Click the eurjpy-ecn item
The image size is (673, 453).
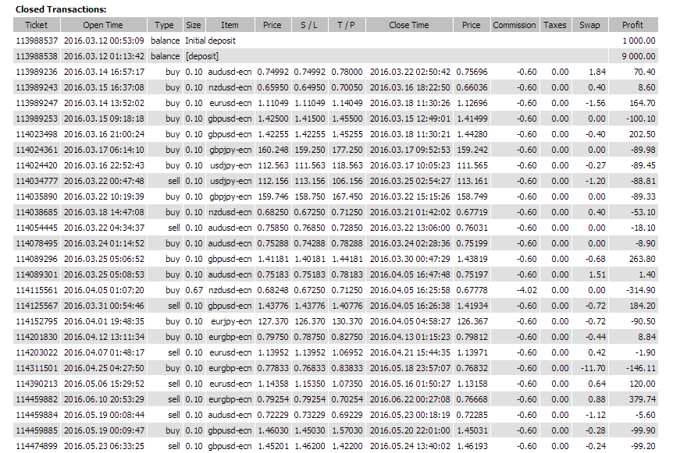pyautogui.click(x=231, y=321)
